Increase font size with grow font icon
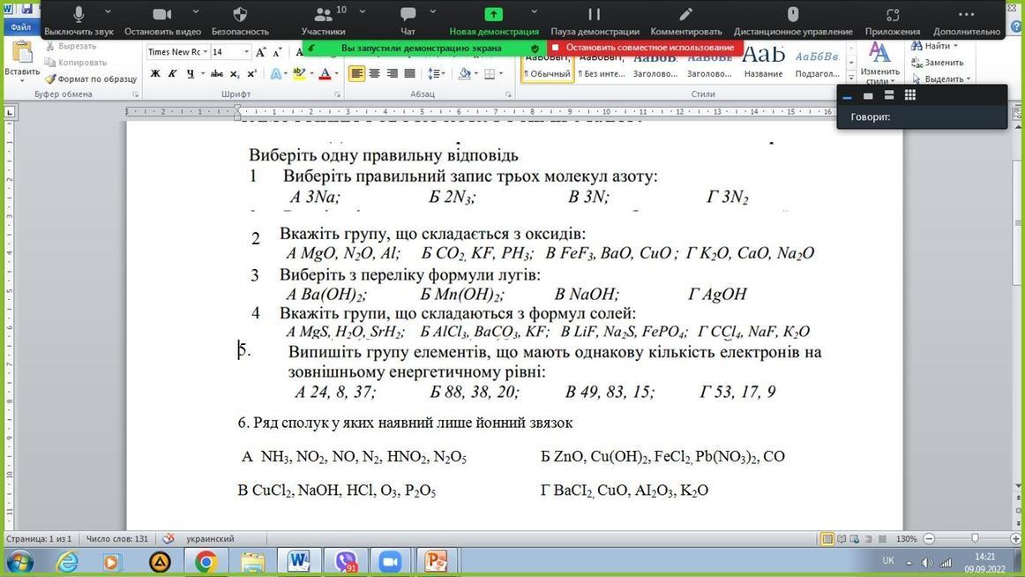The height and width of the screenshot is (577, 1025). [x=261, y=52]
